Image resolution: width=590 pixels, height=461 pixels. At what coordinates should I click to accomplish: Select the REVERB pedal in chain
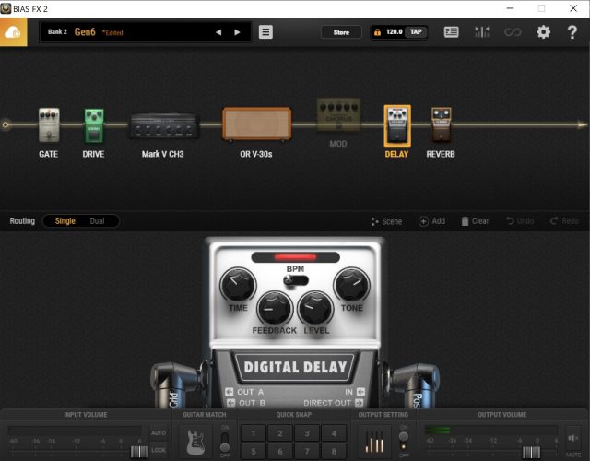[441, 124]
